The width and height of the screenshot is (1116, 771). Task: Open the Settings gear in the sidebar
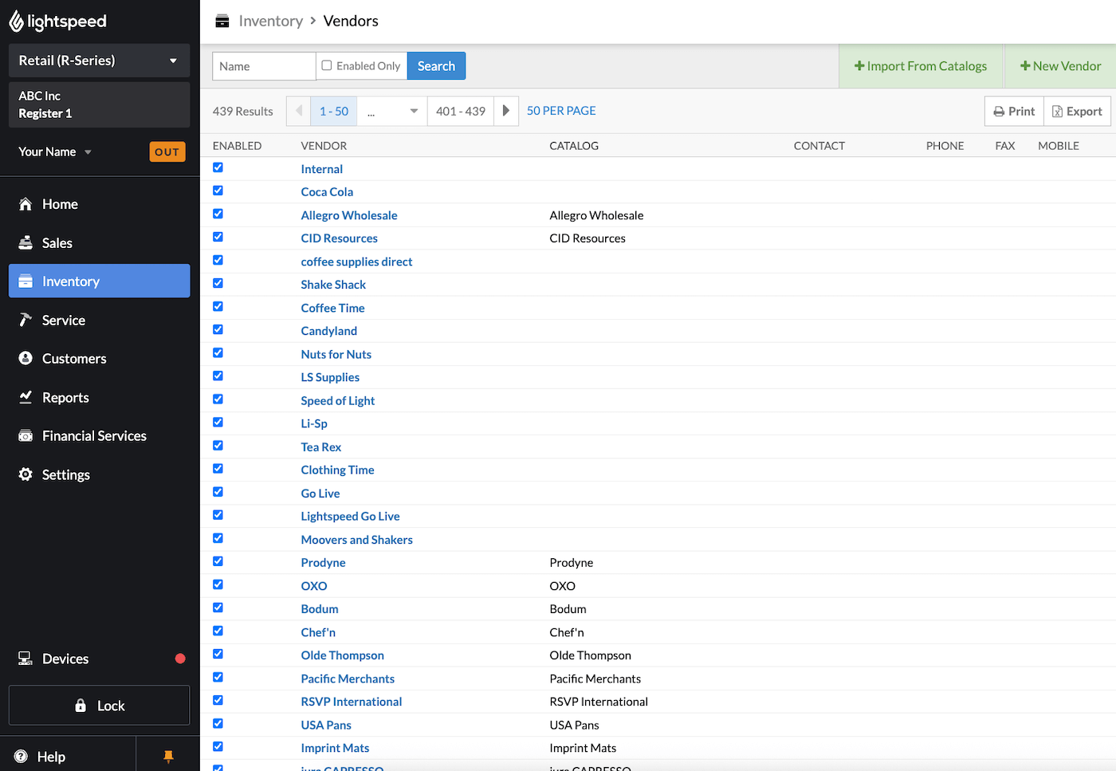26,474
